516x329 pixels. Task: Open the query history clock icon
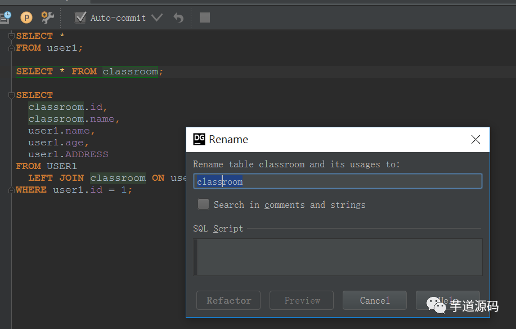point(6,17)
